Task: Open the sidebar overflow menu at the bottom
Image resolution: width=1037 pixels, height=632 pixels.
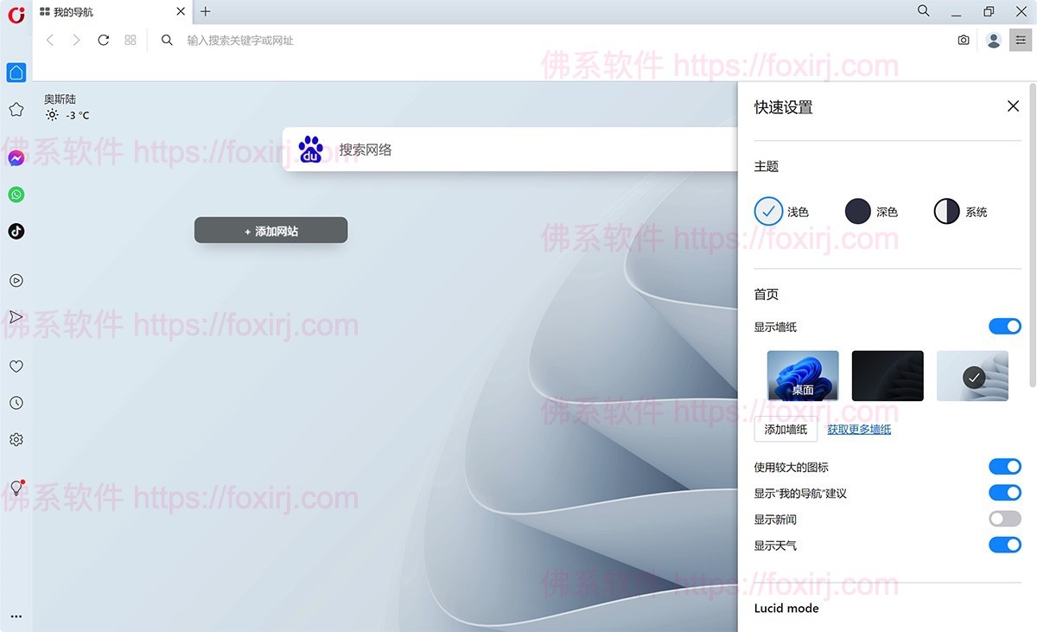Action: (x=16, y=616)
